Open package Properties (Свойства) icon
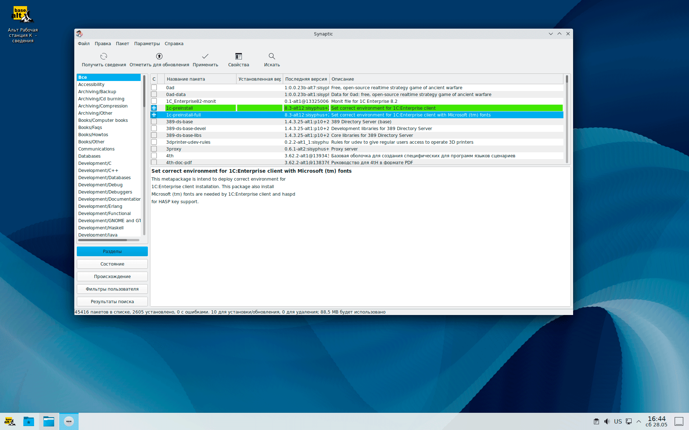The height and width of the screenshot is (430, 689). (x=239, y=56)
